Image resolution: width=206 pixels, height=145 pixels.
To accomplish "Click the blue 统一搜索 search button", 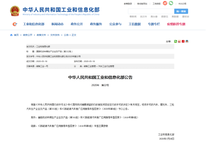I will pos(181,11).
